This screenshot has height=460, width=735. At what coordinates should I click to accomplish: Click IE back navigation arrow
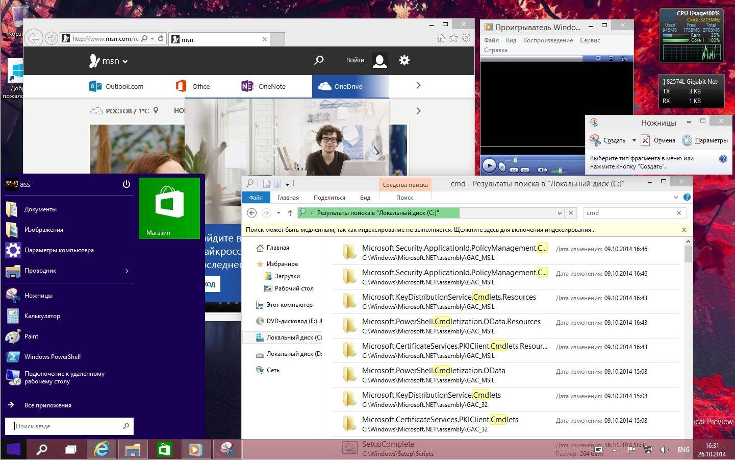click(x=33, y=38)
